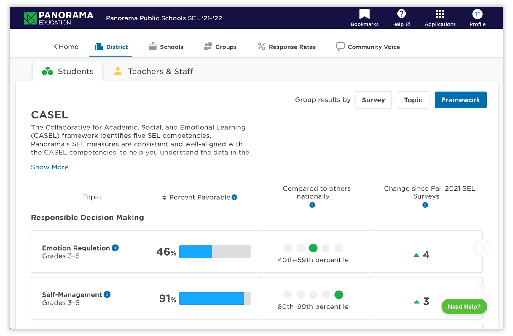The image size is (513, 336).
Task: Expand description with Show More
Action: tap(50, 167)
